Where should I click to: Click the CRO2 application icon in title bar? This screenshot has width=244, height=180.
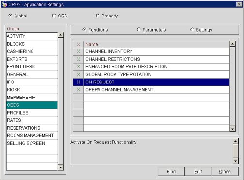5,4
